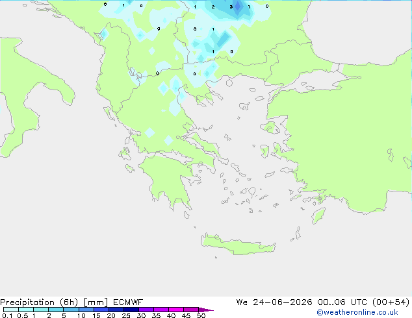Viewport: 412px width, 318px height.
Task: Click the "Precipitation (6h)" title text
Action: click(39, 302)
